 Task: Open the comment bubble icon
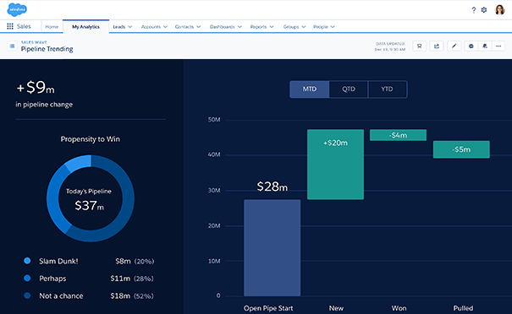tap(471, 46)
